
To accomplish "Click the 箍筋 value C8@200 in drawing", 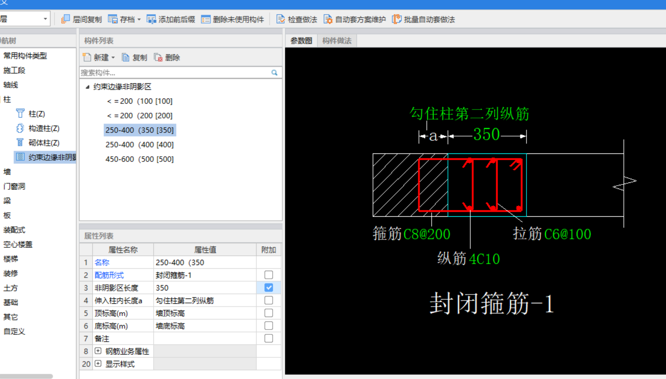I will pos(427,234).
